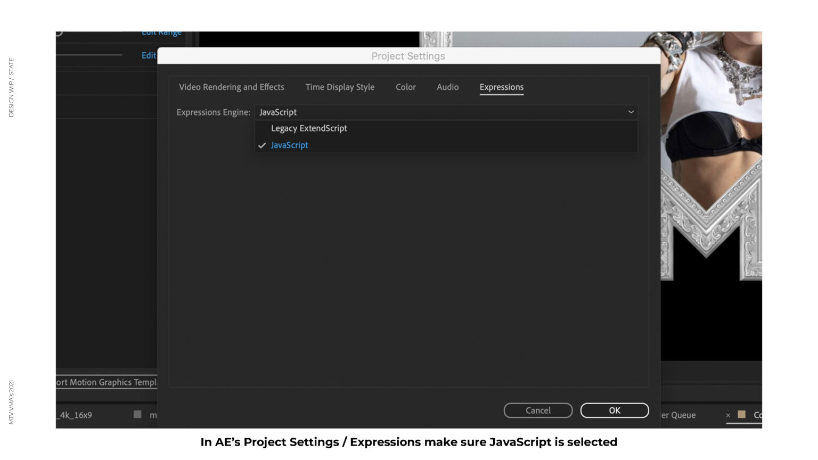
Task: Select the Expressions tab
Action: pos(501,87)
